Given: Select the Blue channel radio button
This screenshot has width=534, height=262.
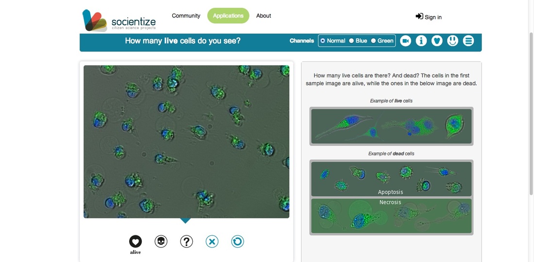Looking at the screenshot, I should [351, 41].
